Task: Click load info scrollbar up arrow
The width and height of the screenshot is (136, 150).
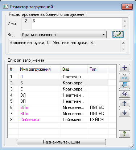Action: click(123, 43)
